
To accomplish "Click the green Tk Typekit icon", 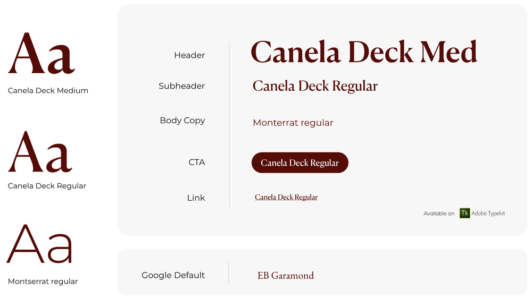I will tap(464, 213).
